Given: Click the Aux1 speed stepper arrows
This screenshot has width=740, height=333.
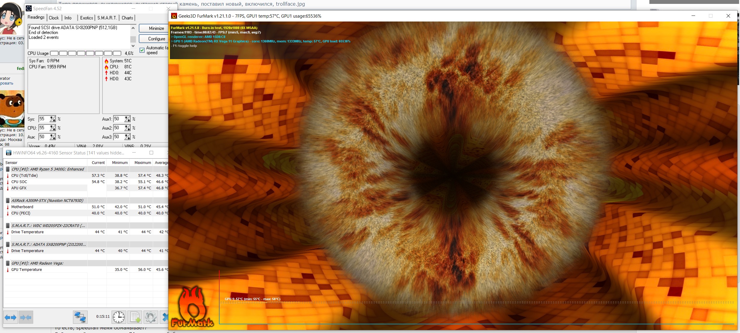Looking at the screenshot, I should coord(127,119).
